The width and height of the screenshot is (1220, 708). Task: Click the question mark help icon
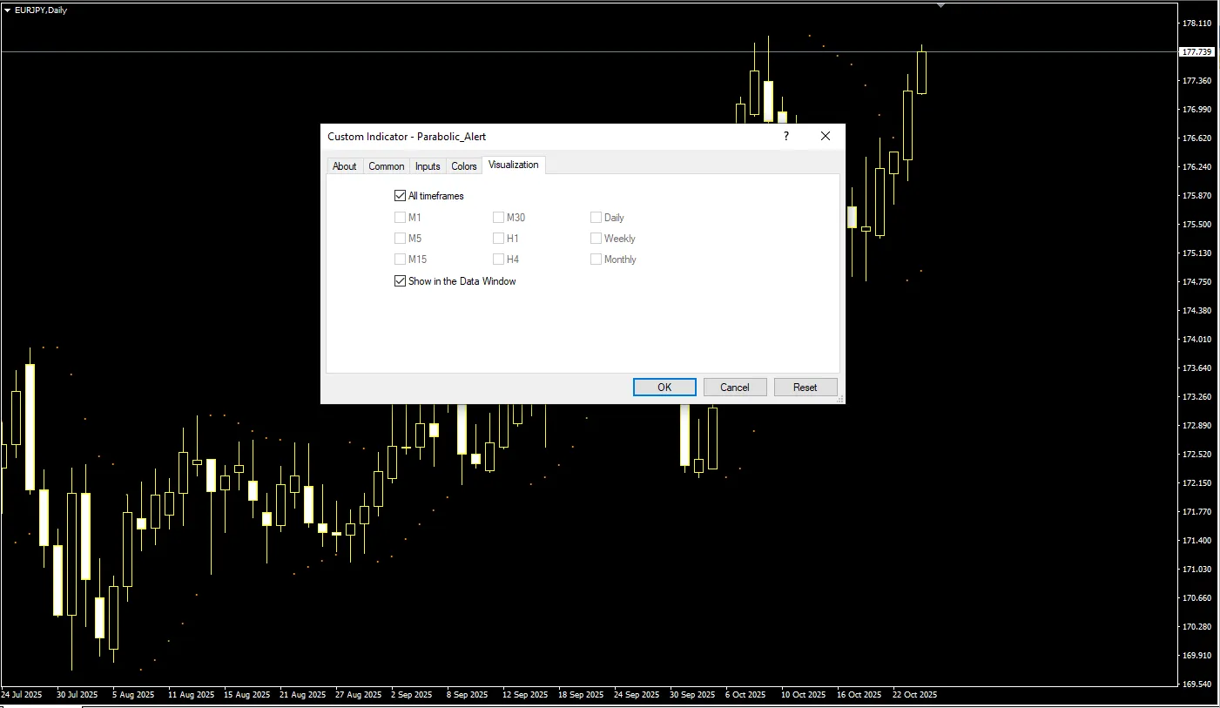coord(785,136)
